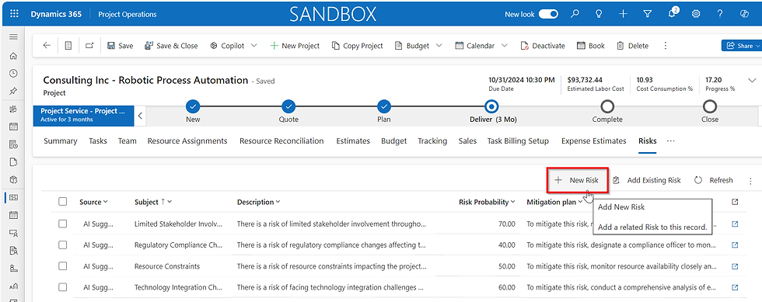This screenshot has width=762, height=302.
Task: Open the Estimates tab
Action: (x=353, y=141)
